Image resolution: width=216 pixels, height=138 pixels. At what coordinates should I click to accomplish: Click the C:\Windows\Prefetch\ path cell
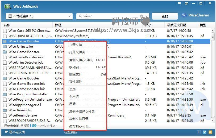[72, 36]
